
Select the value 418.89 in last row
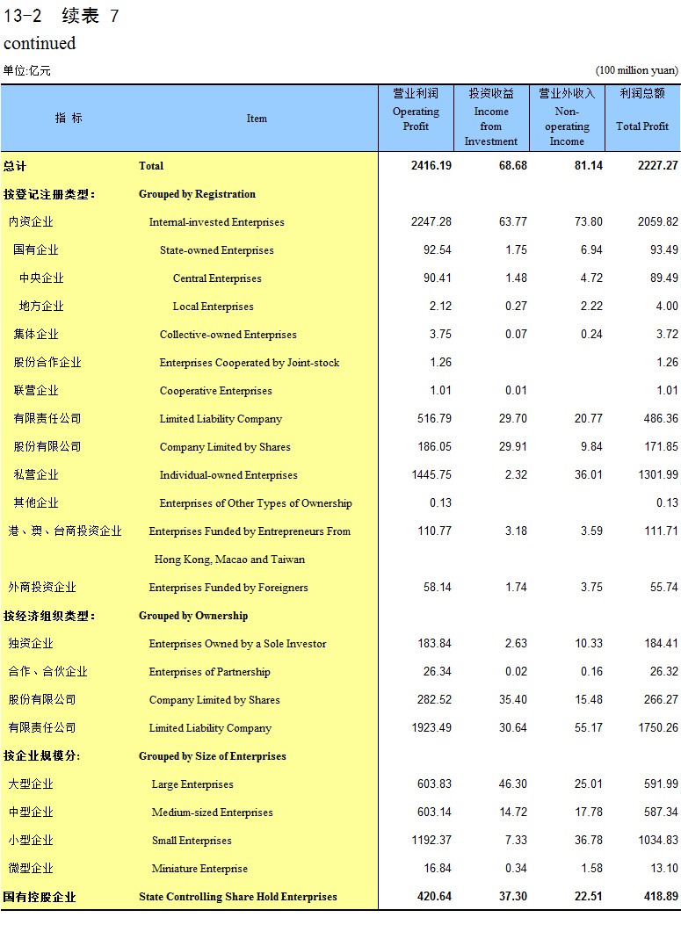(x=662, y=897)
